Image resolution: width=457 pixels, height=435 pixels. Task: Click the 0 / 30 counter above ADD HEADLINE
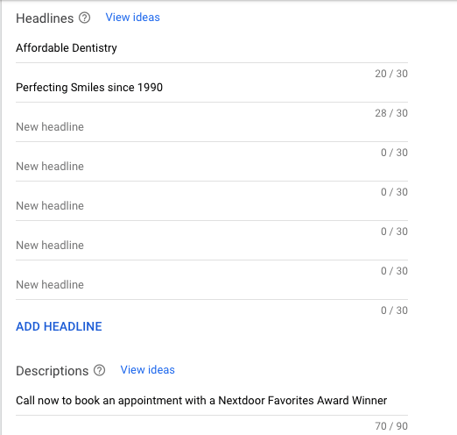point(394,310)
